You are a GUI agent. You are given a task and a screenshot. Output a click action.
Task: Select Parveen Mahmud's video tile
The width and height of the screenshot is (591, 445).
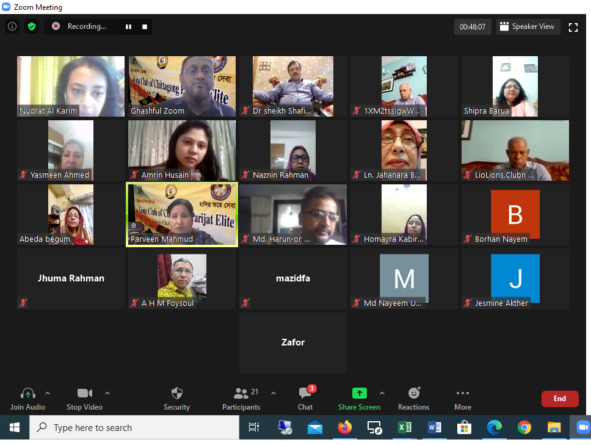pyautogui.click(x=182, y=214)
